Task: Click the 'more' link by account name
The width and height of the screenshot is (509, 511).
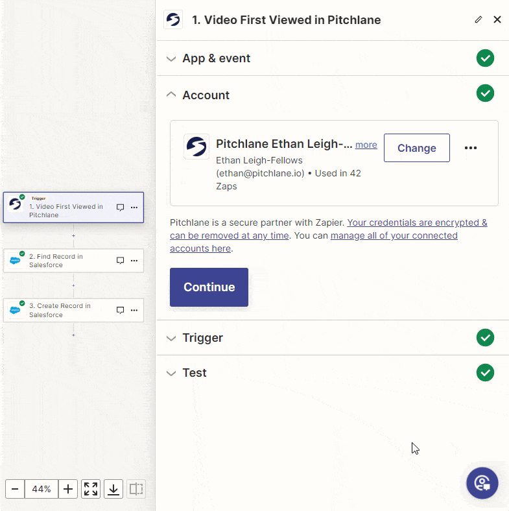Action: click(366, 145)
